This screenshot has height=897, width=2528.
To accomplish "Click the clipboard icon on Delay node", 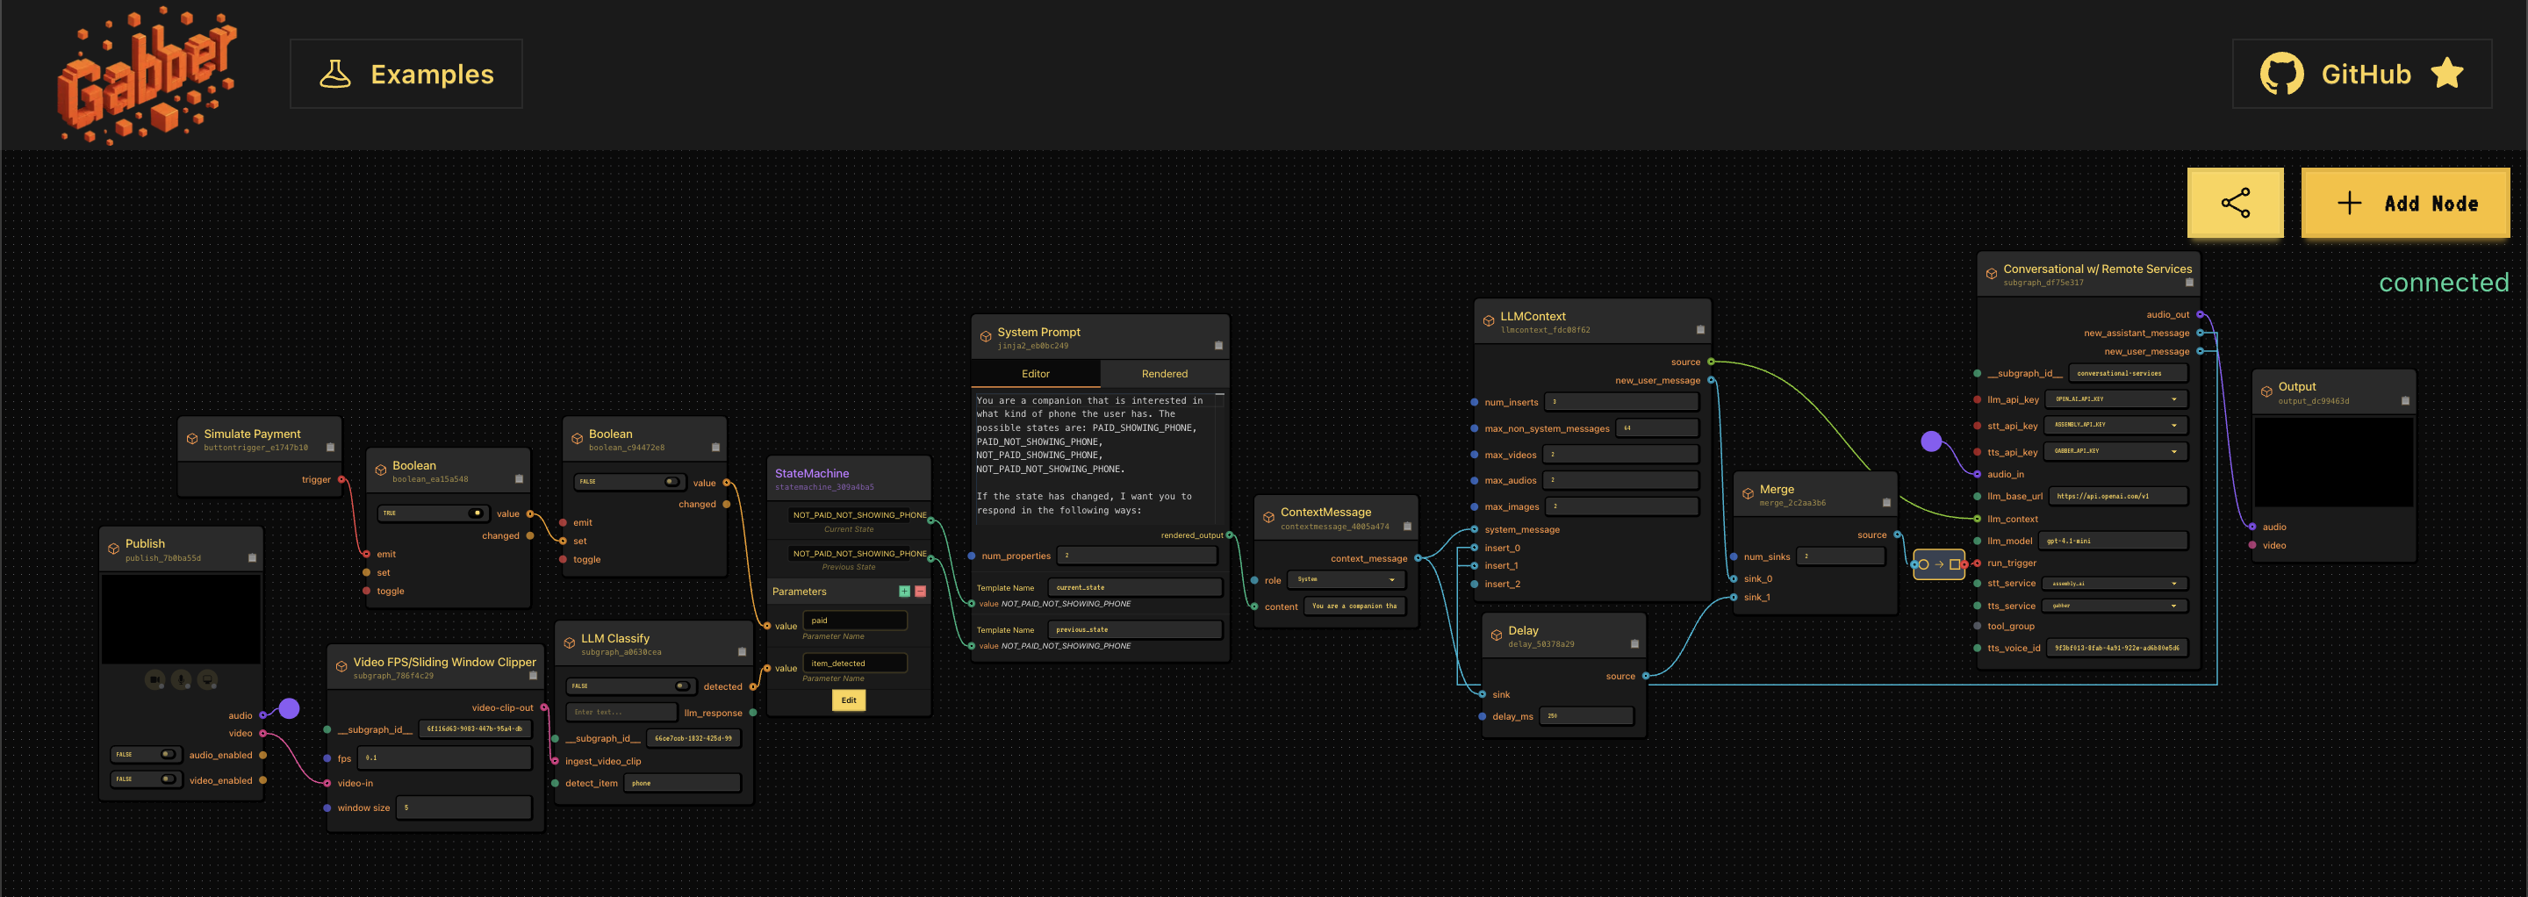I will (1635, 644).
